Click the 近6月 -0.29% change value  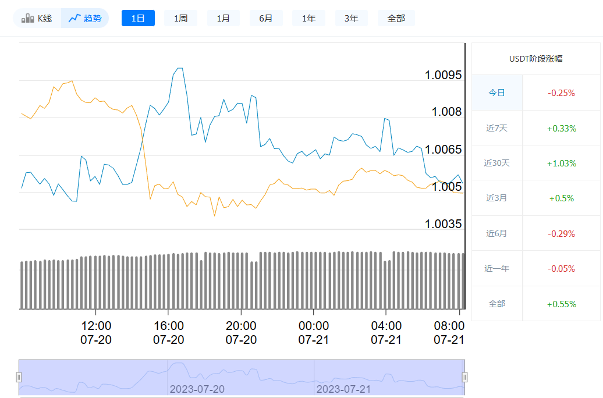click(x=561, y=233)
